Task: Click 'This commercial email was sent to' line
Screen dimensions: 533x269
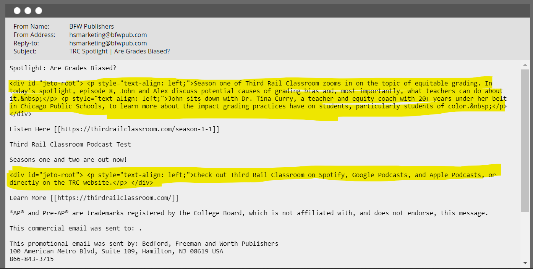Action: [76, 229]
